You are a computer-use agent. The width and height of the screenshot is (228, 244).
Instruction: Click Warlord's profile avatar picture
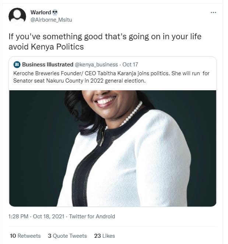pos(17,16)
